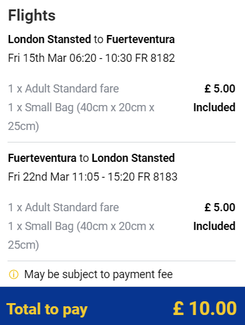Click outbound bag Included label
Viewport: 245px width, 325px height.
(214, 107)
